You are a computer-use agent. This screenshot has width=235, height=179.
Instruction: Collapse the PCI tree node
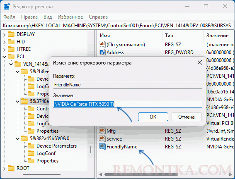click(4, 57)
